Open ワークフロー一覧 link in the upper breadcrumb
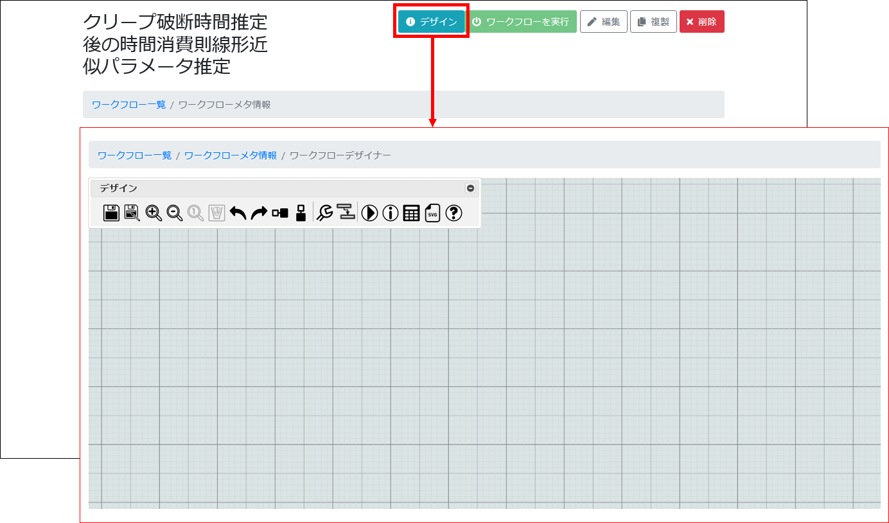The image size is (889, 523). click(x=128, y=105)
